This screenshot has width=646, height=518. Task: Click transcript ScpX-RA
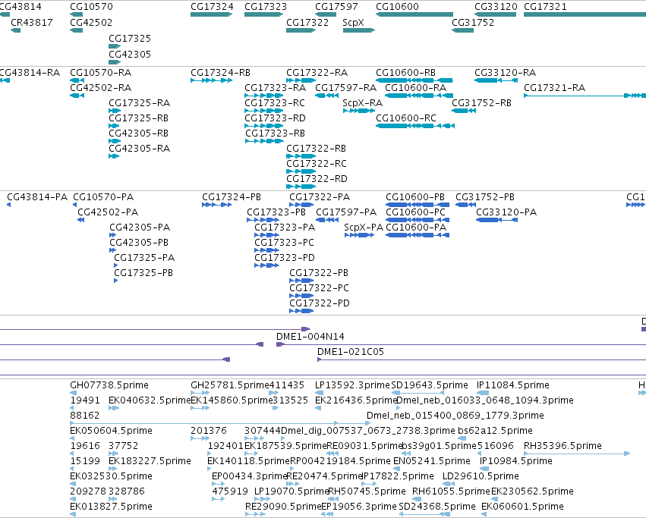(363, 103)
